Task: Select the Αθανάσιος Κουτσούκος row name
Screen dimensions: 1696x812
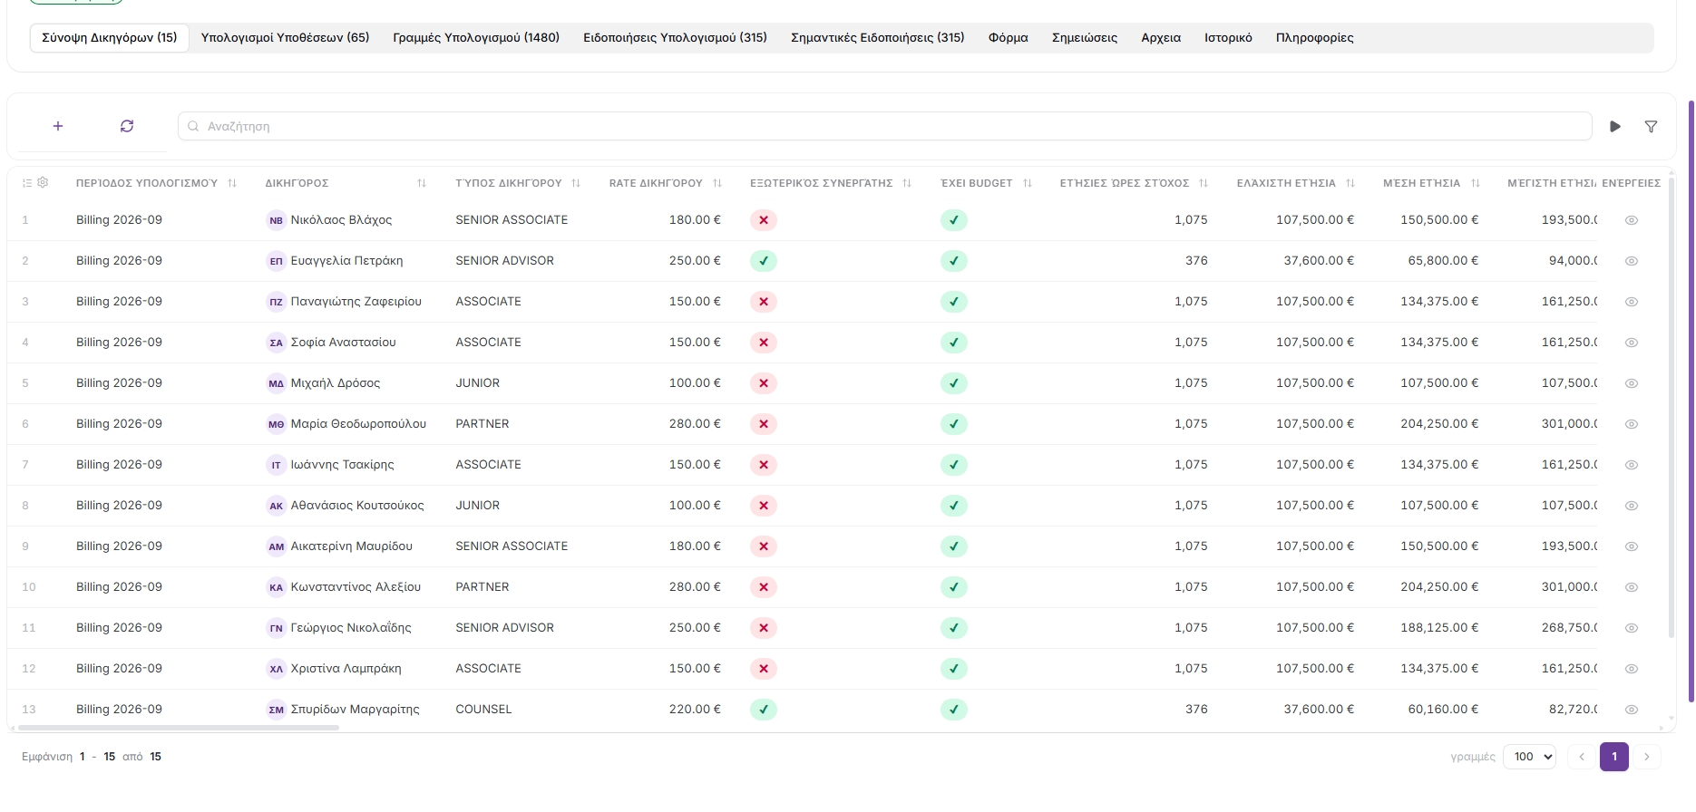Action: click(x=357, y=506)
